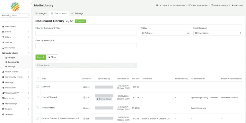Click the Uploaded on column header

[123, 79]
